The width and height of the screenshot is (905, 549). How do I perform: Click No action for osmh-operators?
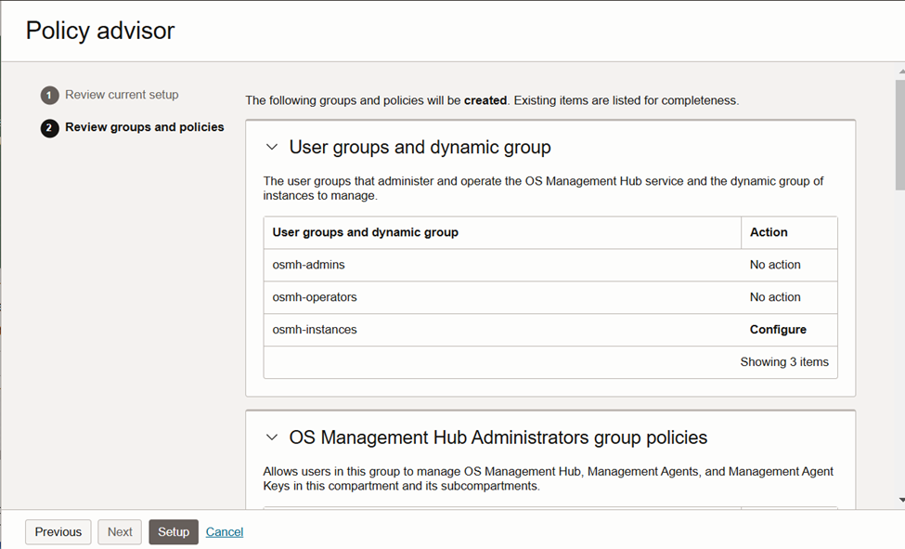tap(775, 297)
